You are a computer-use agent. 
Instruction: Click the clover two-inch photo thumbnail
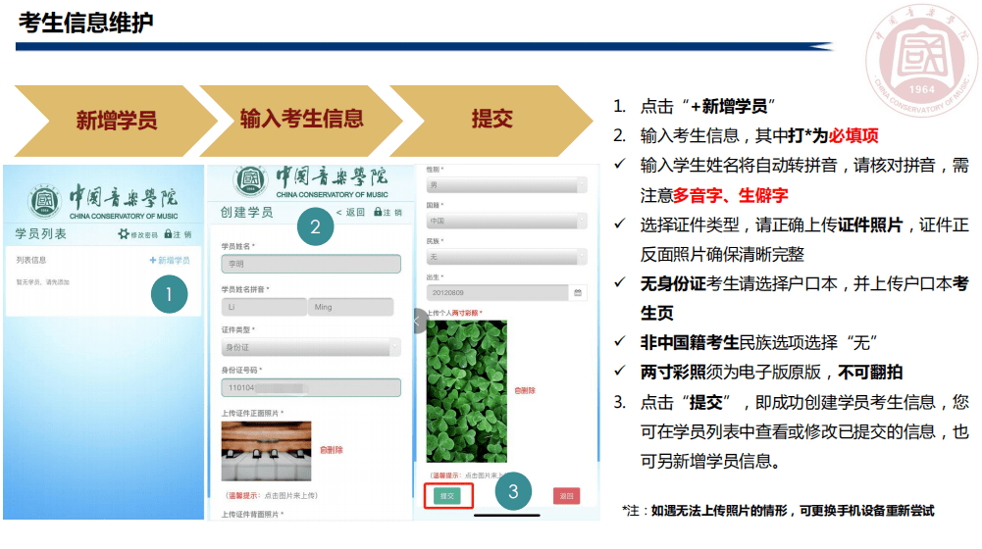point(467,391)
